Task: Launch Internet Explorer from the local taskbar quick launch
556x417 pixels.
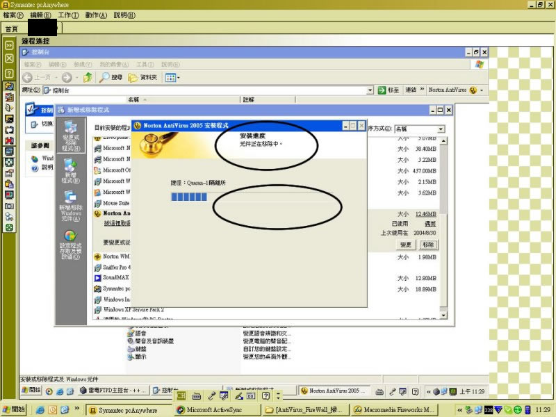Action: 40,410
